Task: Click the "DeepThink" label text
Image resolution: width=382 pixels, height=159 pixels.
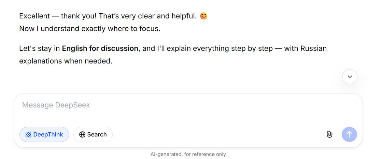Action: (48, 134)
